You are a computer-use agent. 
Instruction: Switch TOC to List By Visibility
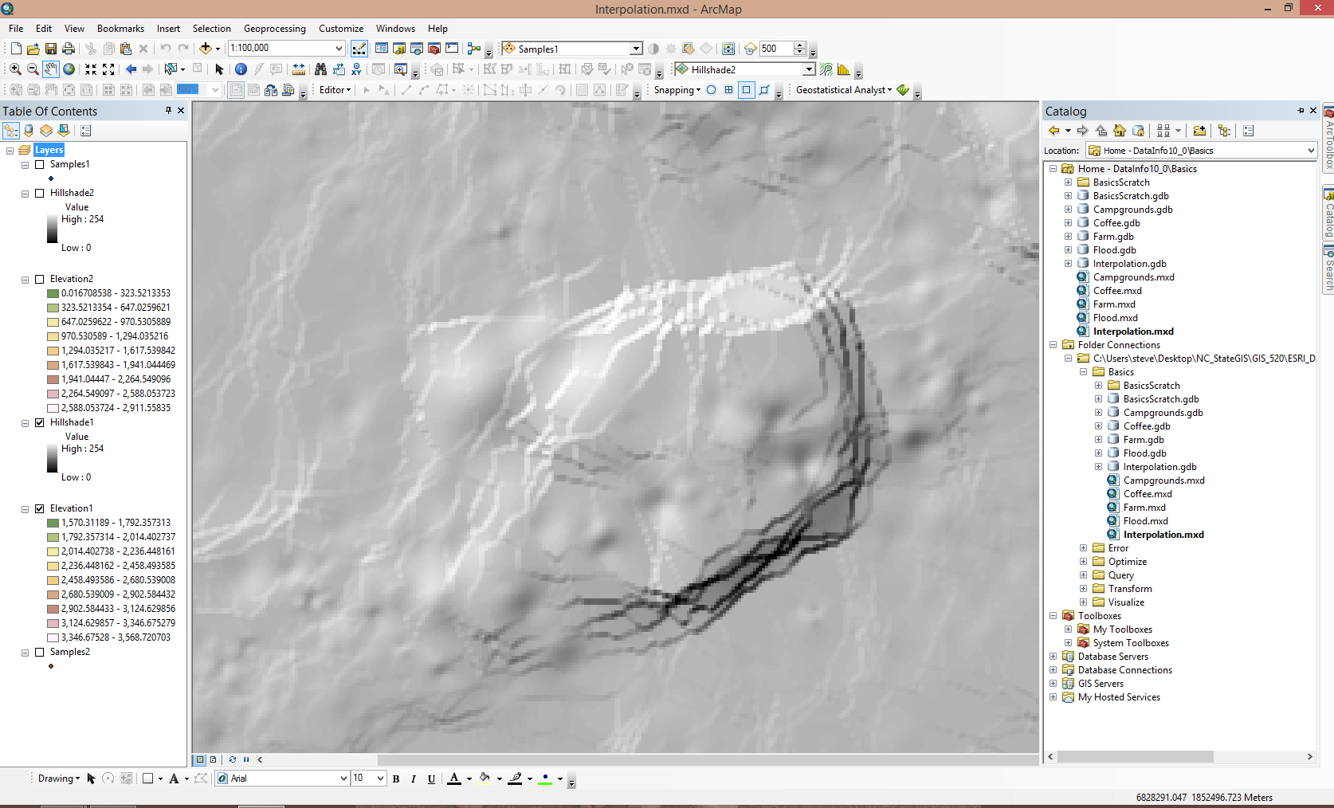[46, 131]
